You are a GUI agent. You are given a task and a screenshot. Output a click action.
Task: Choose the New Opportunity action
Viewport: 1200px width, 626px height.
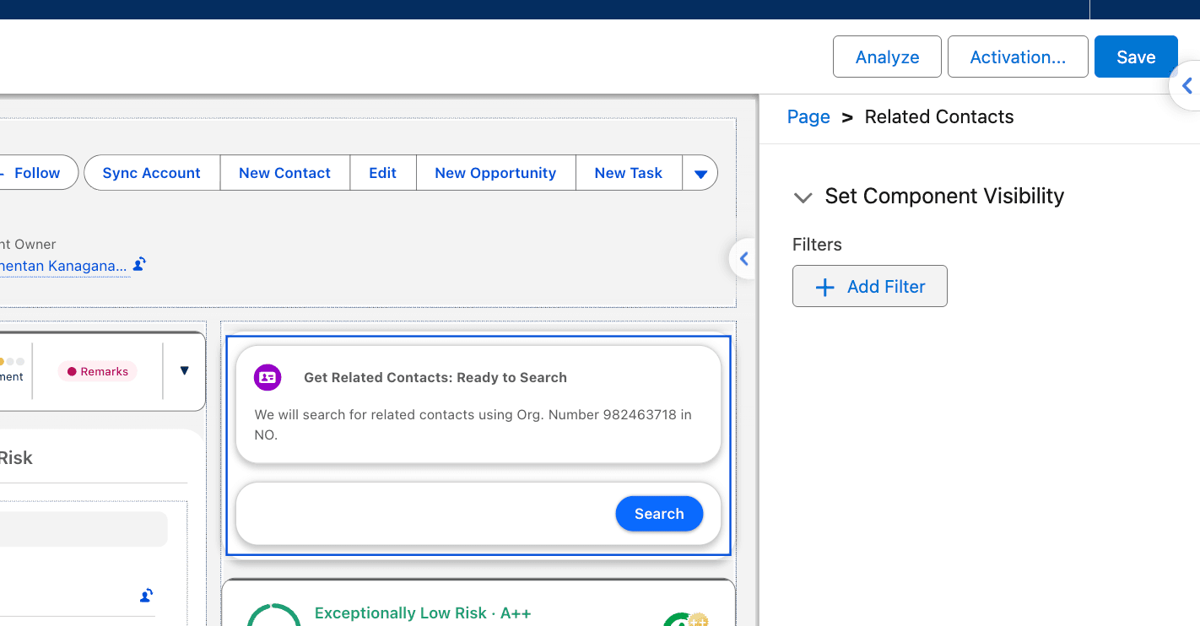[495, 173]
